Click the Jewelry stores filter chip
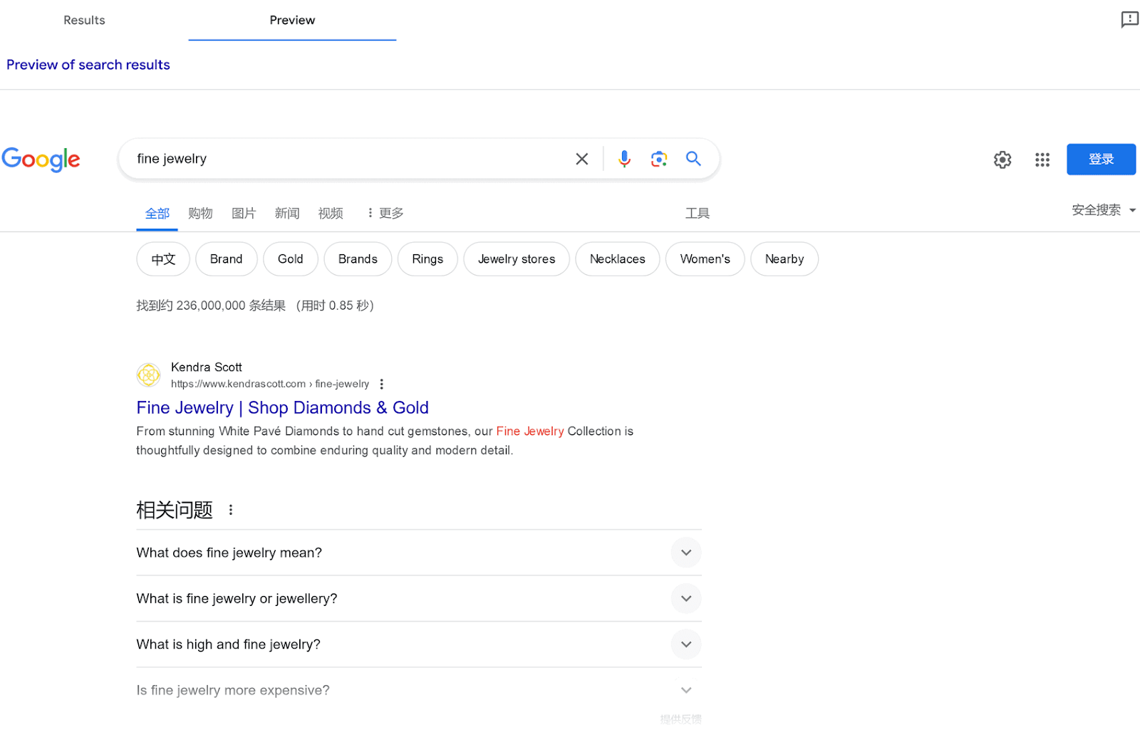Image resolution: width=1140 pixels, height=732 pixels. (516, 259)
